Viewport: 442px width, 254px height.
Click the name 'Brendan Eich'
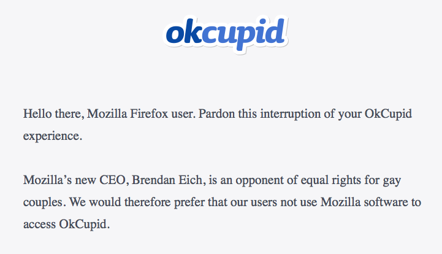[x=169, y=180]
